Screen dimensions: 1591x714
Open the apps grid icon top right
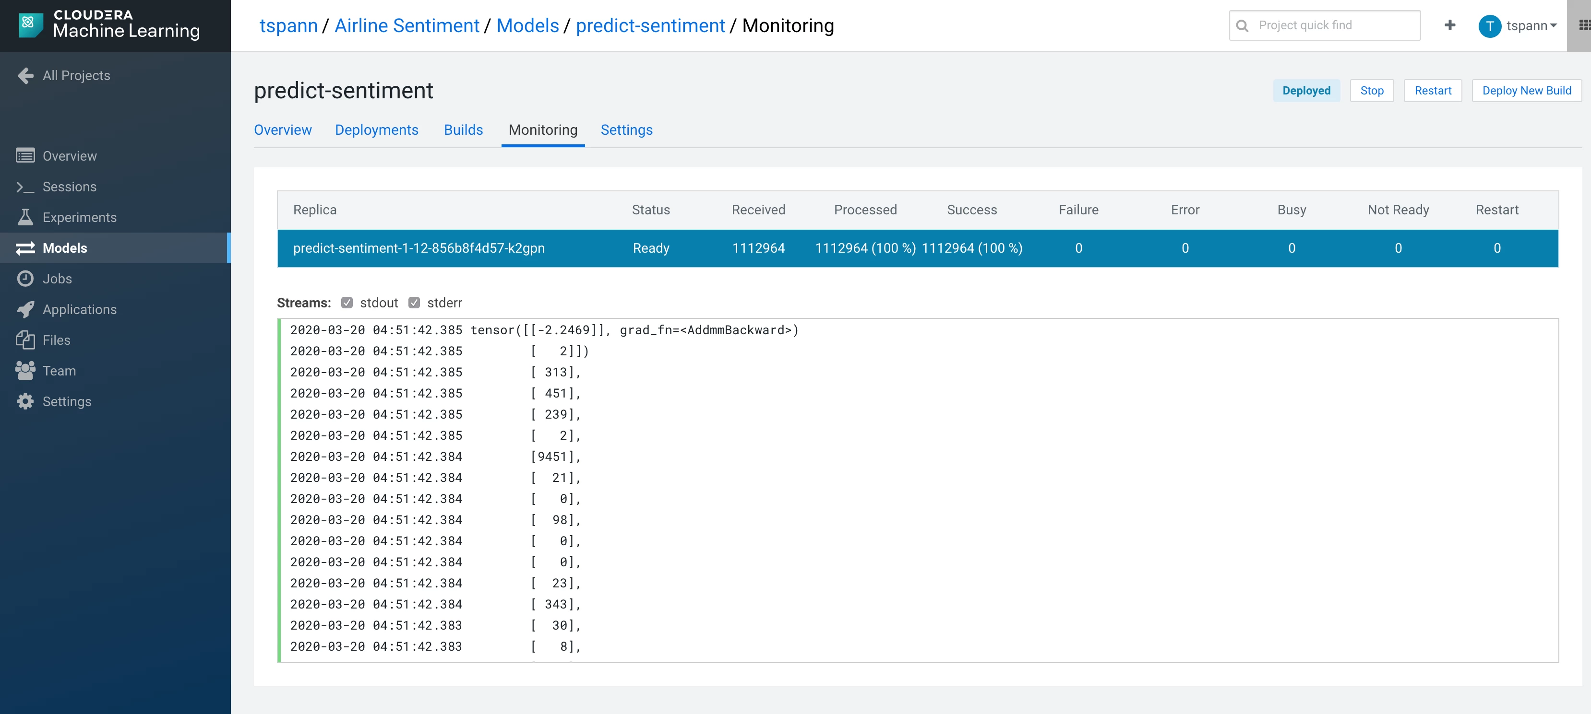(x=1584, y=25)
